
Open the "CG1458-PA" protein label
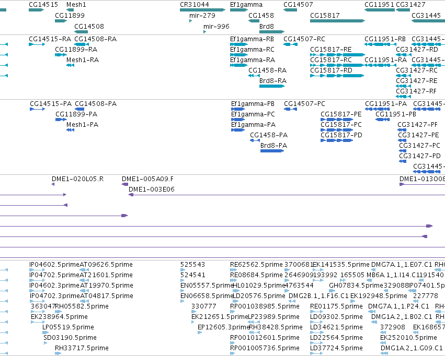tap(269, 135)
